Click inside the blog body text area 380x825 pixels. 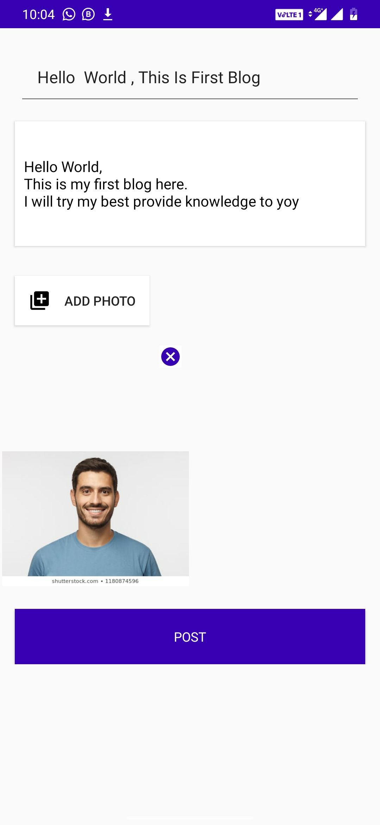[190, 184]
